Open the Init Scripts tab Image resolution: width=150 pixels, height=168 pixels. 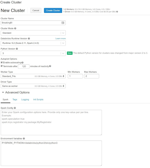tap(38, 99)
